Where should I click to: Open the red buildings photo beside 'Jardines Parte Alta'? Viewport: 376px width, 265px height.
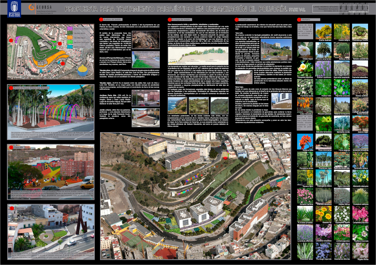click(x=146, y=98)
